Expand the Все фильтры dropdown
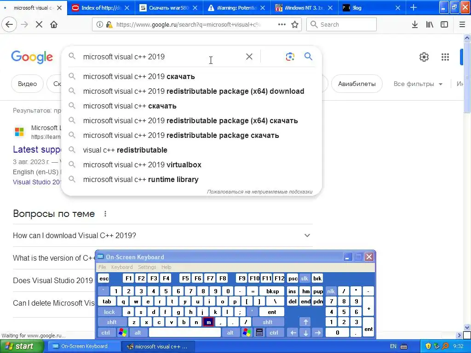Viewport: 471px width, 353px height. (418, 84)
